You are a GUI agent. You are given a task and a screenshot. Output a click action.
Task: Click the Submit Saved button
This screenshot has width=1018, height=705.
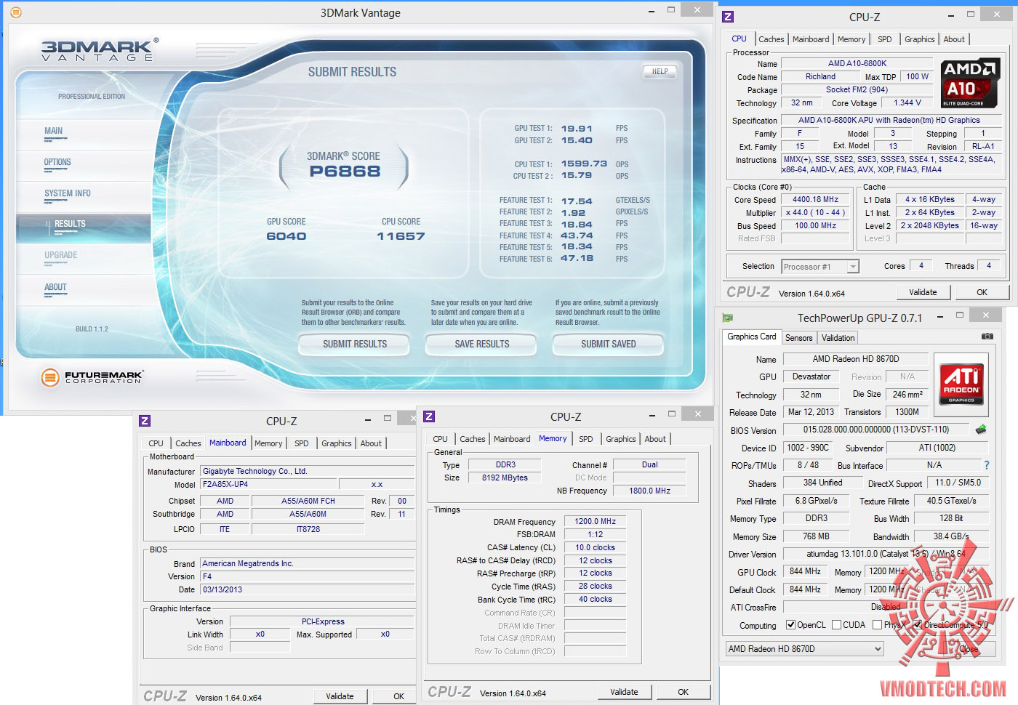click(x=609, y=345)
